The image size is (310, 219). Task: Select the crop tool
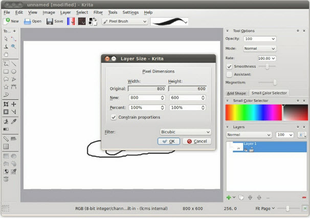click(x=6, y=104)
